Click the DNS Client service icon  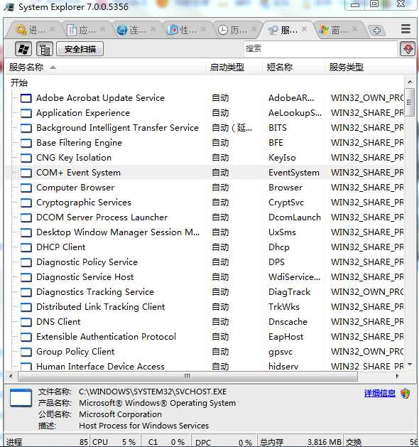pyautogui.click(x=26, y=322)
